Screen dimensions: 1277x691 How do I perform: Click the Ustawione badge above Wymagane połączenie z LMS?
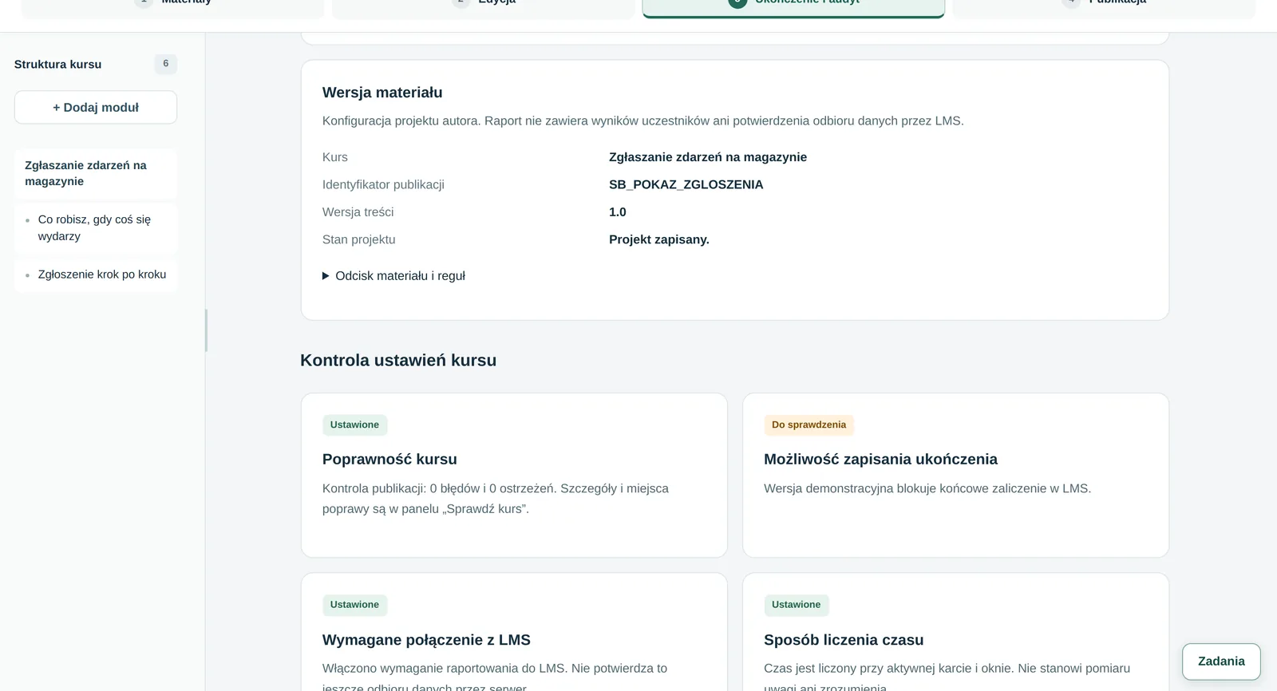coord(354,605)
